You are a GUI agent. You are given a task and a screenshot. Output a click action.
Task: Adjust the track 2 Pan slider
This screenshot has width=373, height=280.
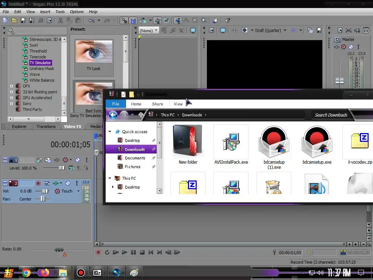click(43, 199)
